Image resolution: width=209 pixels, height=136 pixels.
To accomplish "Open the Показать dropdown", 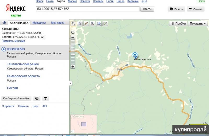I will 198,24.
